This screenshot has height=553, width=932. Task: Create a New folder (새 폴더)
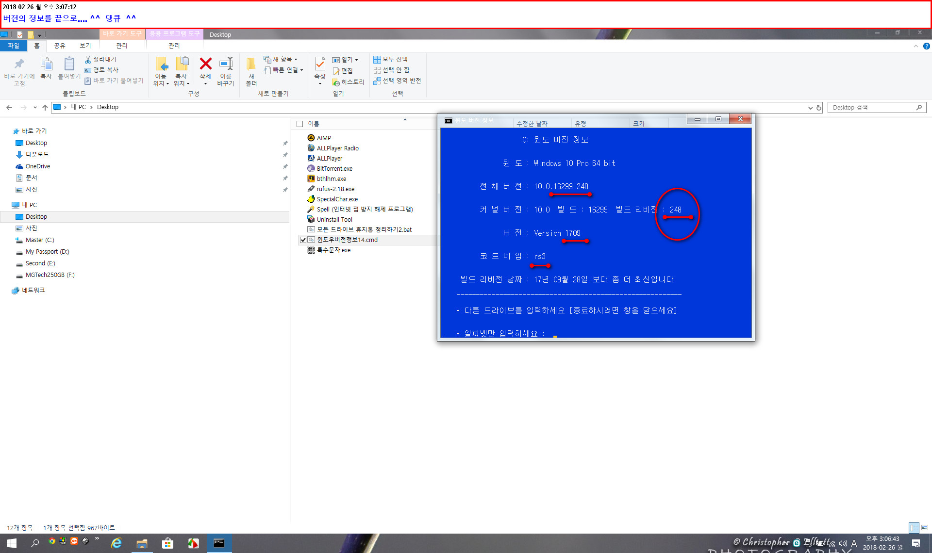click(251, 71)
